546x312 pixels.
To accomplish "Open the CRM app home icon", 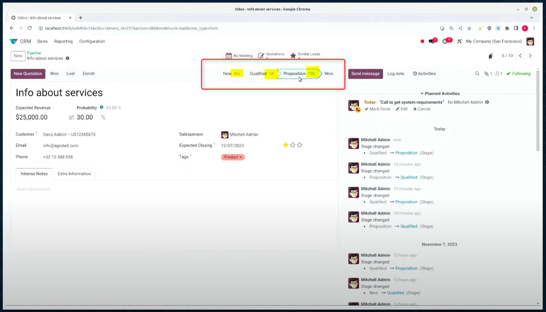I will point(13,41).
